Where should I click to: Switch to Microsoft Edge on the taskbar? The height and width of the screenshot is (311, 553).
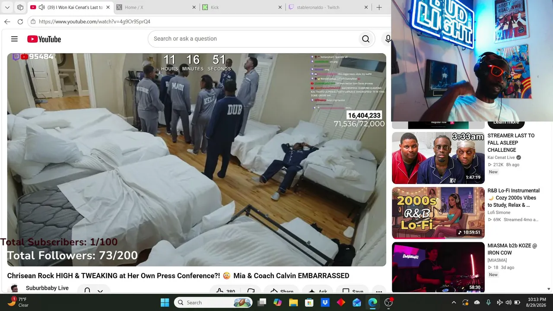click(373, 302)
